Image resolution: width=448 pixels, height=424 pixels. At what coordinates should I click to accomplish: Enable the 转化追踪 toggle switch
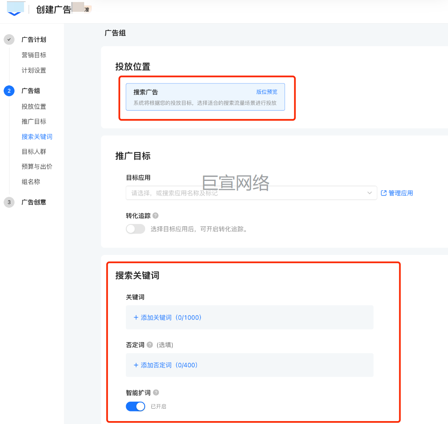[x=135, y=229]
